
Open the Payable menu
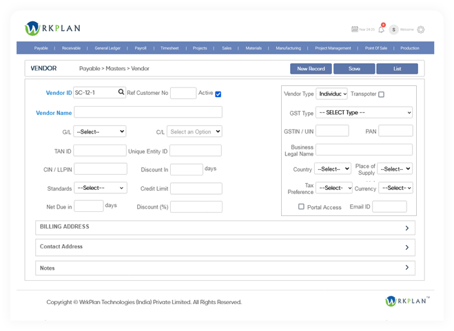[x=41, y=48]
